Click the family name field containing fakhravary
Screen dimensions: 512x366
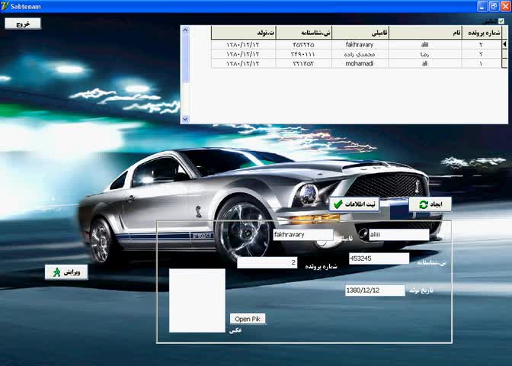[x=303, y=235]
